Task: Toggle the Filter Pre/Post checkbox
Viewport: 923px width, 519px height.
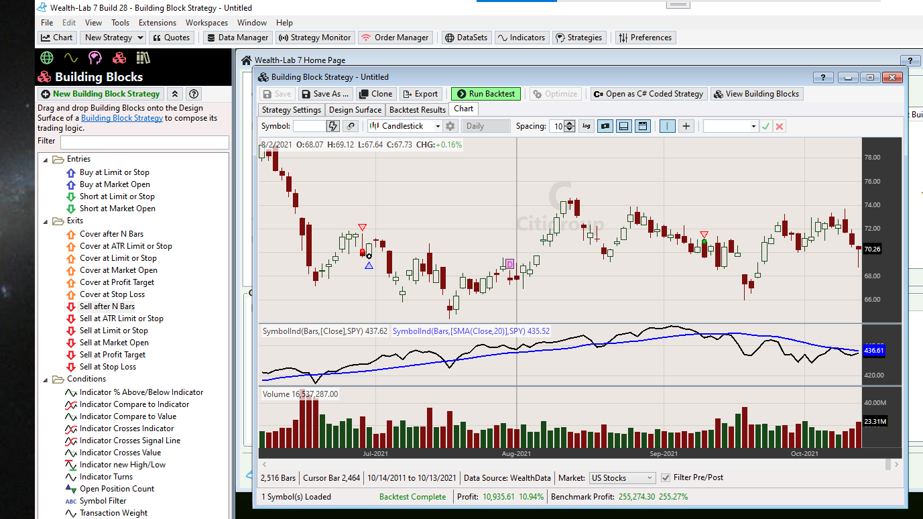Action: [666, 478]
